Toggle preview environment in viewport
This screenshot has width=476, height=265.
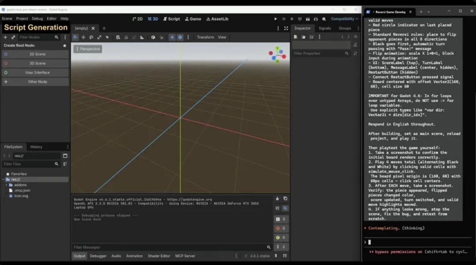coord(180,37)
